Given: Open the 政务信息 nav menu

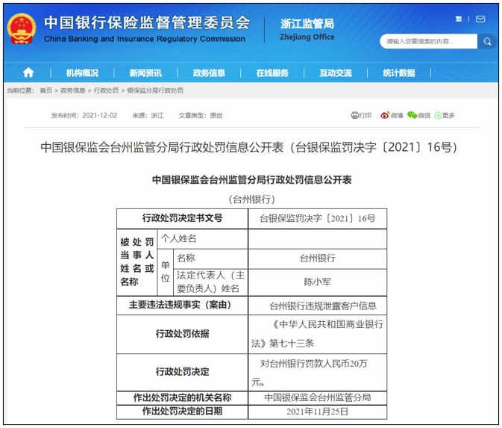Looking at the screenshot, I should coord(209,72).
